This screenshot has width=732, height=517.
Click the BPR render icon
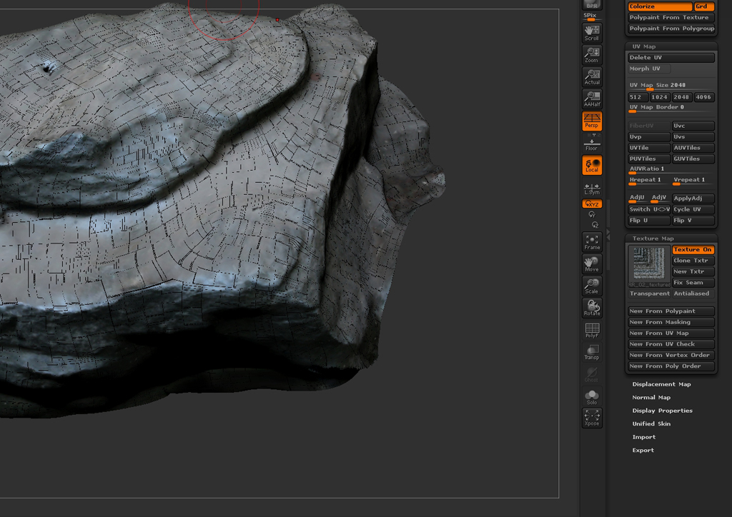click(592, 5)
